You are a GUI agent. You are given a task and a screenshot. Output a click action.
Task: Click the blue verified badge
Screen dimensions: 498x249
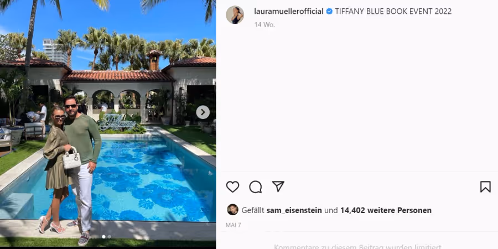329,12
